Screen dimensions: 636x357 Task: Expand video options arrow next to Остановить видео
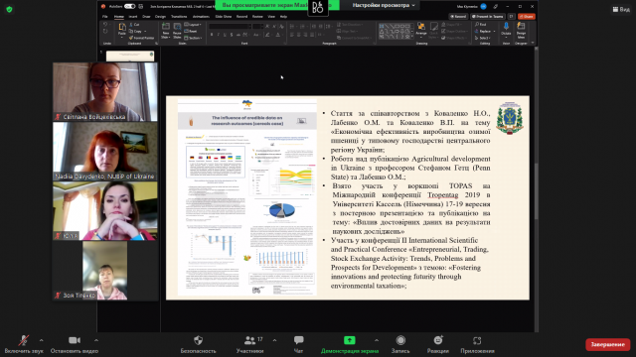tap(96, 340)
